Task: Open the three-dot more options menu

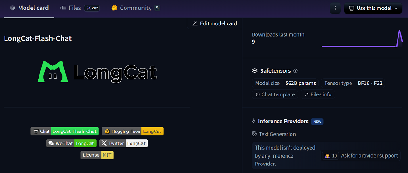Action: 335,8
